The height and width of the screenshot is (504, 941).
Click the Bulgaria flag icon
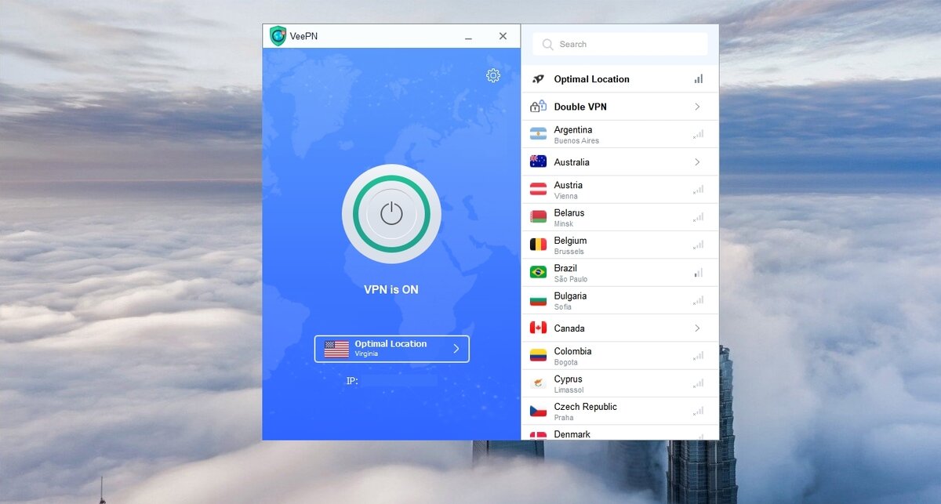(x=538, y=300)
